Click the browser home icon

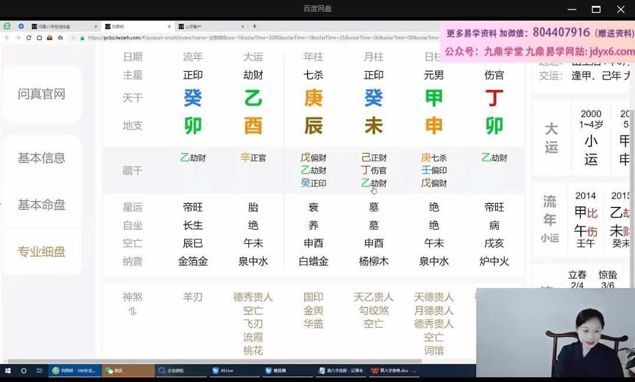point(39,38)
